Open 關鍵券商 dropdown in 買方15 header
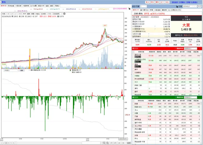 point(190,49)
